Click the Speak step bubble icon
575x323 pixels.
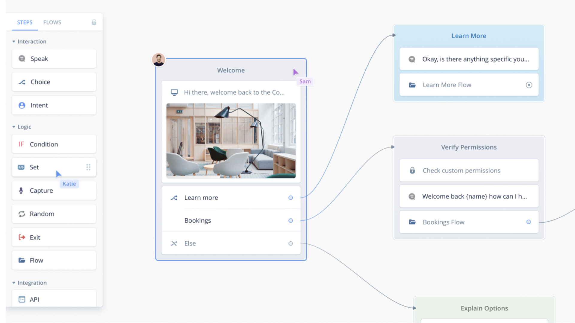(x=22, y=59)
